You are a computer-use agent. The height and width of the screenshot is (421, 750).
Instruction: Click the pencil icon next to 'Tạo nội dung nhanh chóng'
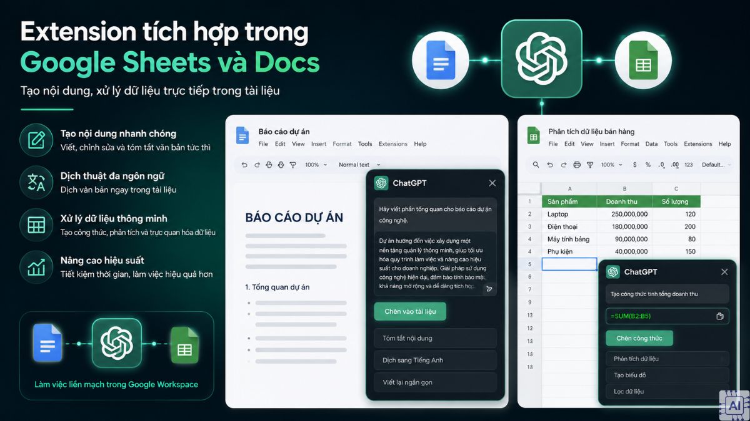[x=36, y=140]
